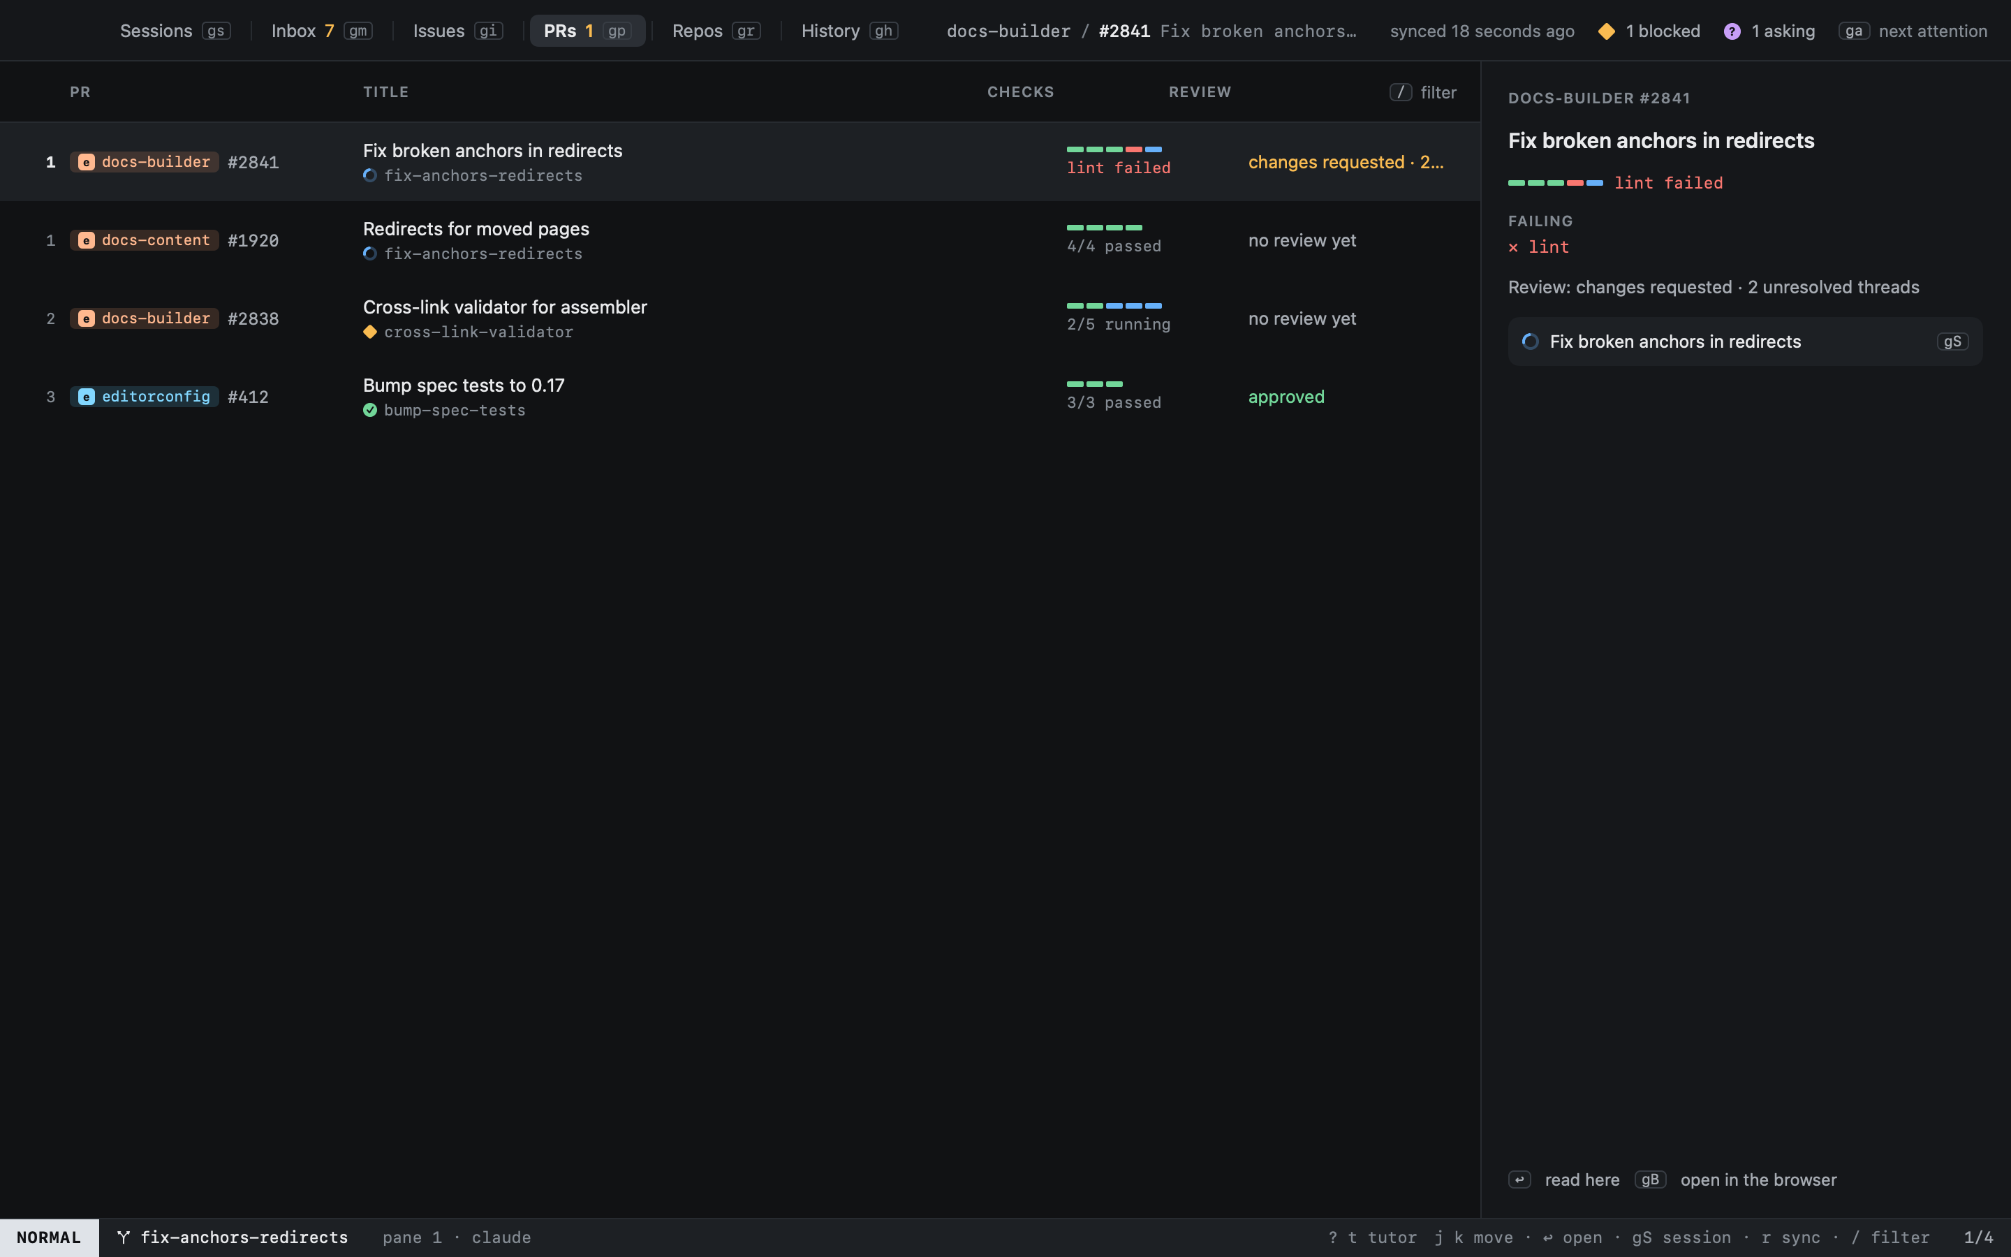The width and height of the screenshot is (2011, 1257).
Task: Click the lint failed check bars in list
Action: [1114, 149]
